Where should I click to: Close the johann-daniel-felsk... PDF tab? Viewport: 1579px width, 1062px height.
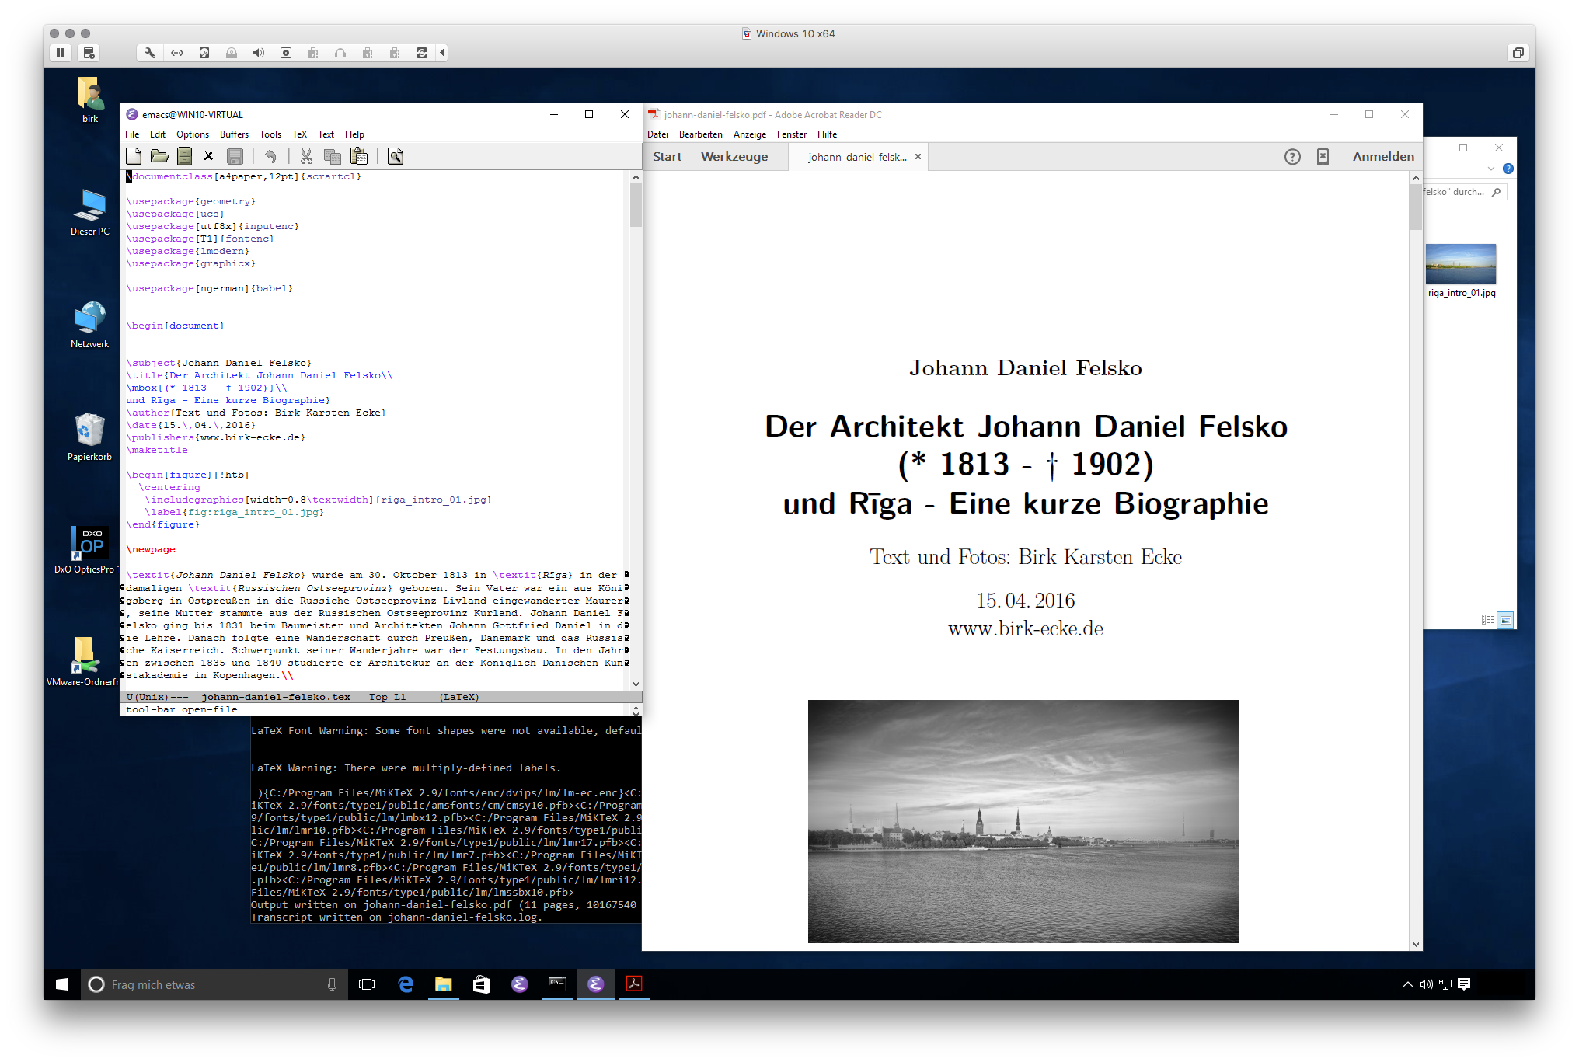[x=918, y=157]
